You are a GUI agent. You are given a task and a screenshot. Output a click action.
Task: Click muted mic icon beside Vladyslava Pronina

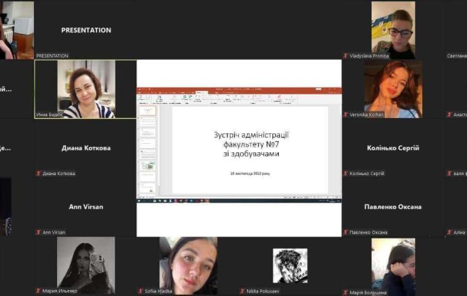click(345, 56)
